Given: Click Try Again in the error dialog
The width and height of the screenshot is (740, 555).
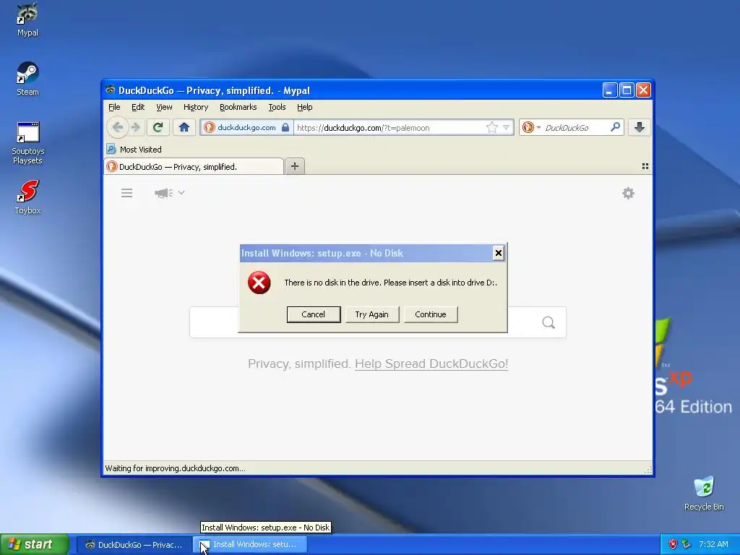Looking at the screenshot, I should [x=372, y=314].
